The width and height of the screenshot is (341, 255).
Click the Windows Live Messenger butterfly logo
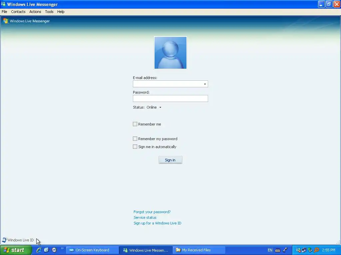(6, 21)
